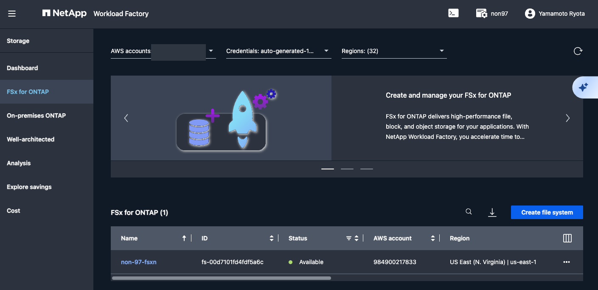Download the FSx for ONTAP list

point(492,212)
